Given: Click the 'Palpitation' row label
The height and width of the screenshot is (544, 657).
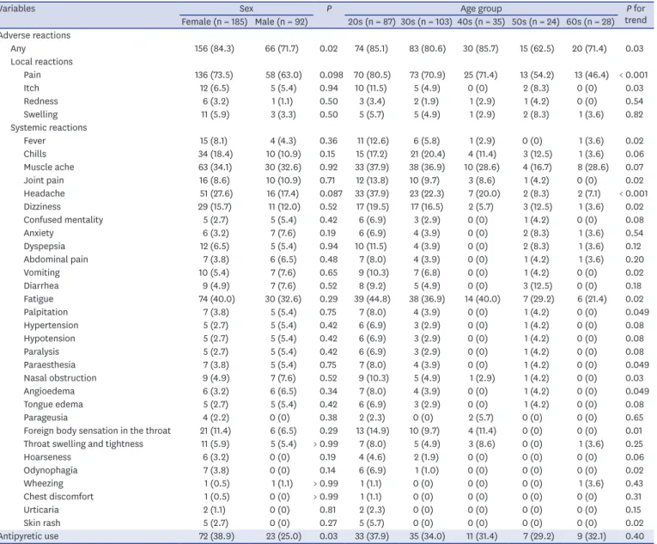Looking at the screenshot, I should point(46,312).
